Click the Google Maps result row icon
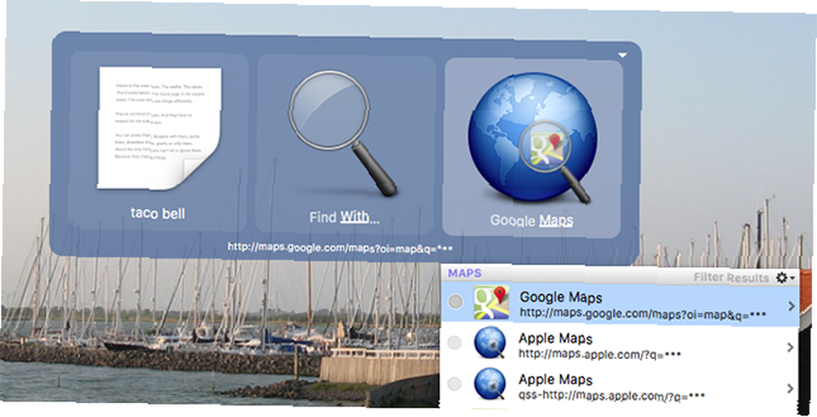 491,303
